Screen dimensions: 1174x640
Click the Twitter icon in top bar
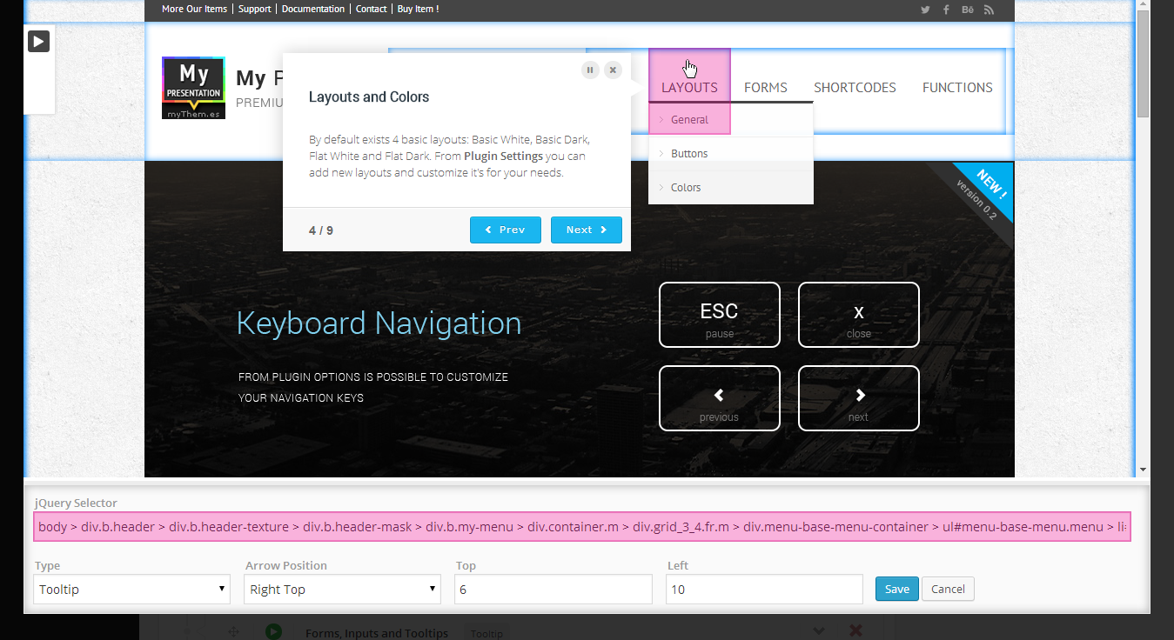pyautogui.click(x=925, y=10)
